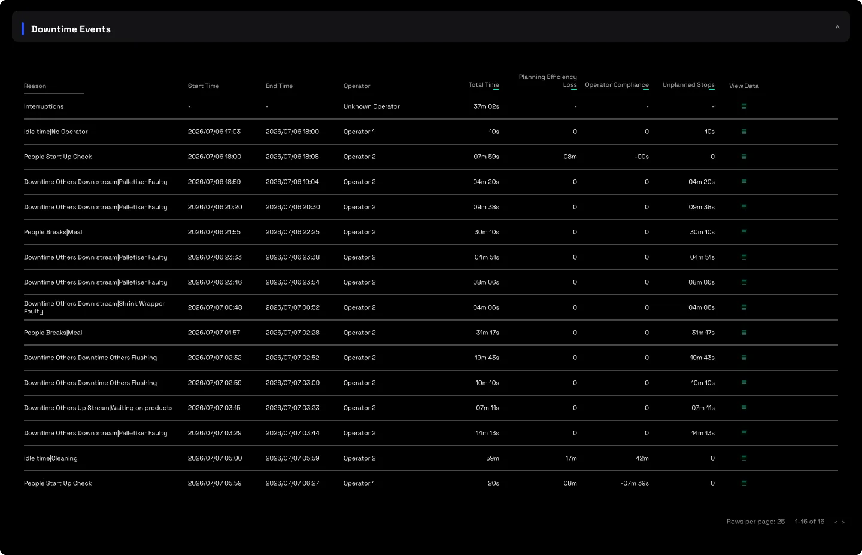View data icon for 23:46 Palletiser Faulty row
This screenshot has width=862, height=555.
[x=744, y=282]
